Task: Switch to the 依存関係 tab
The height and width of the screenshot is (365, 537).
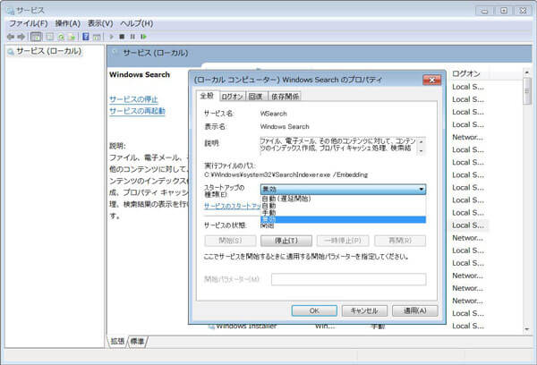Action: click(285, 97)
